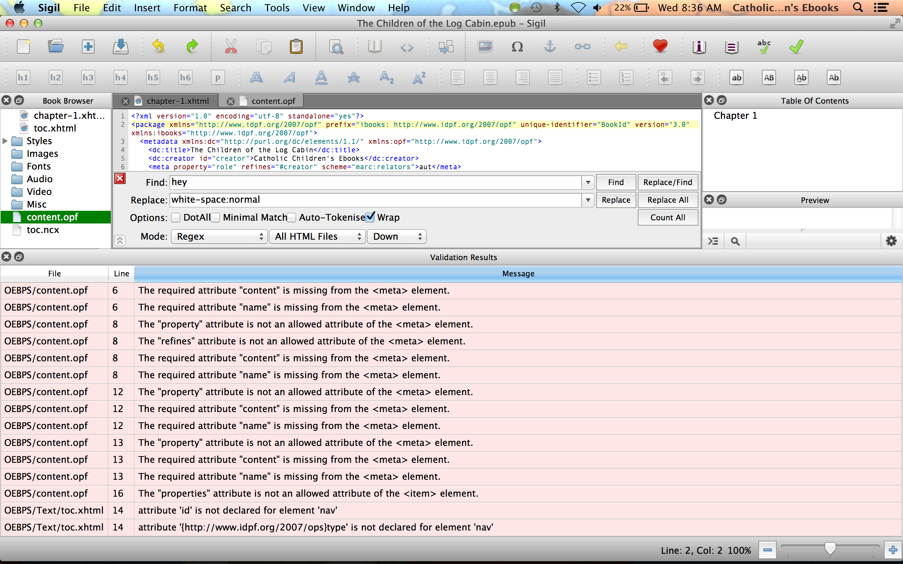Select toc.ncx in Book Browser
The width and height of the screenshot is (903, 564).
(43, 230)
